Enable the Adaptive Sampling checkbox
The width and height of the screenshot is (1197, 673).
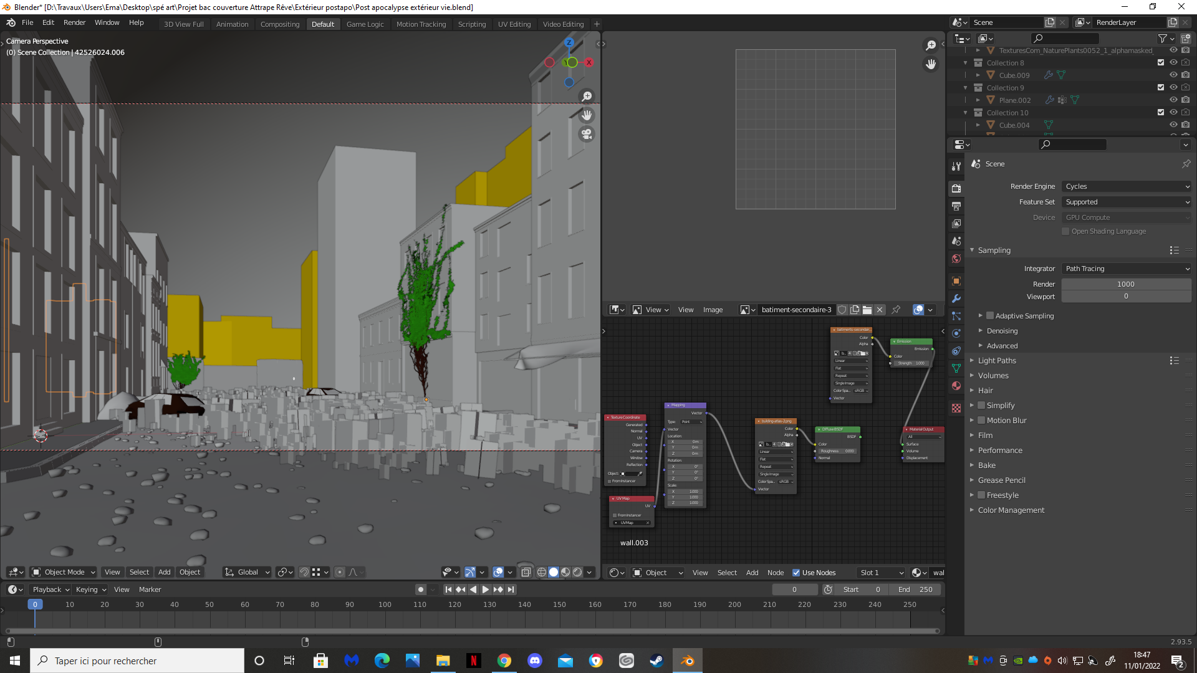coord(990,316)
